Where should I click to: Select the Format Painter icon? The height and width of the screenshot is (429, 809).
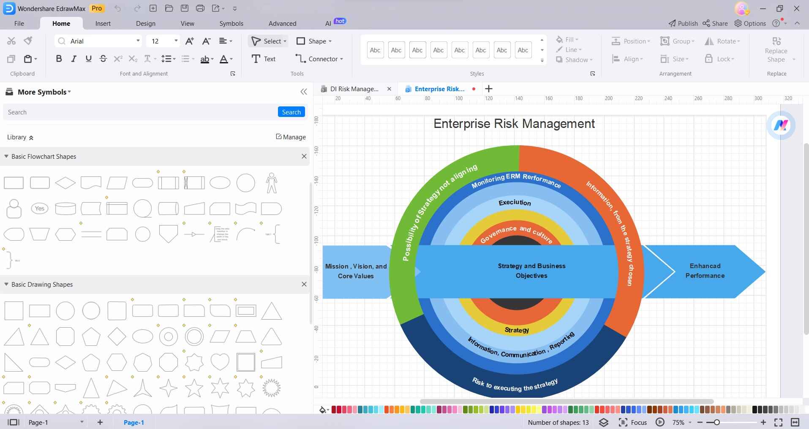click(28, 41)
